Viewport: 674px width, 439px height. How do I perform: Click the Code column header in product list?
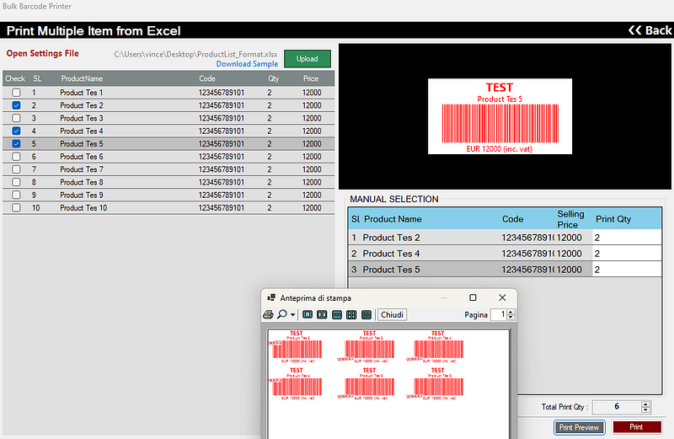(207, 78)
